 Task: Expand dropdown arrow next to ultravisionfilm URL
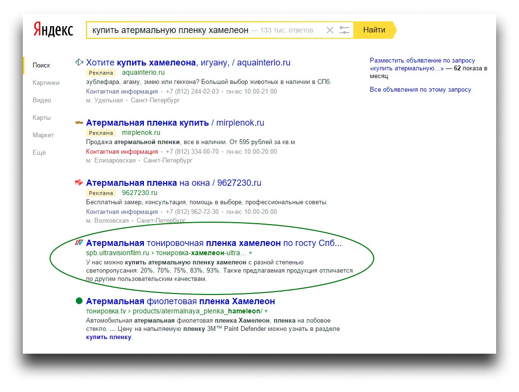tap(251, 253)
